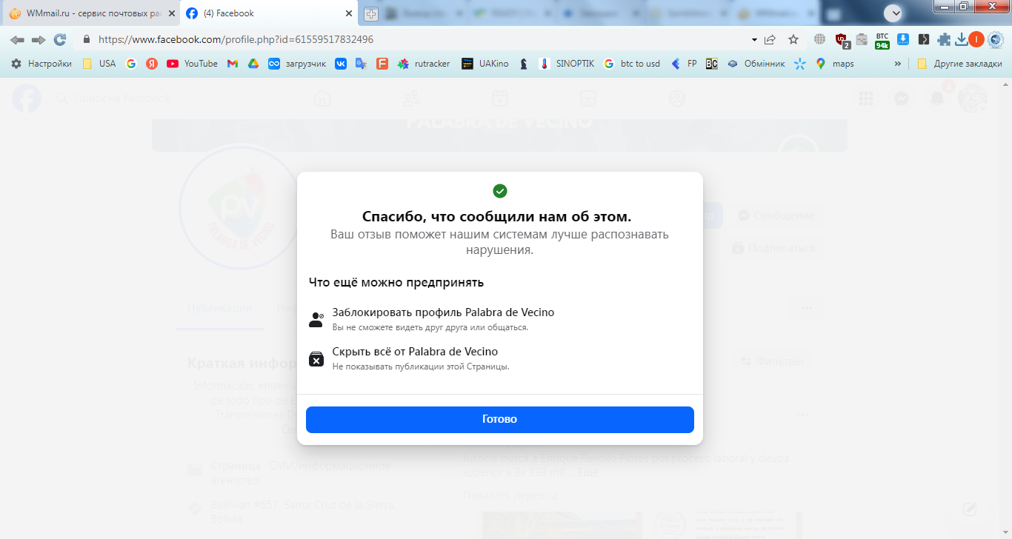Open the orange F bookmark icon
The width and height of the screenshot is (1012, 539).
click(x=382, y=64)
